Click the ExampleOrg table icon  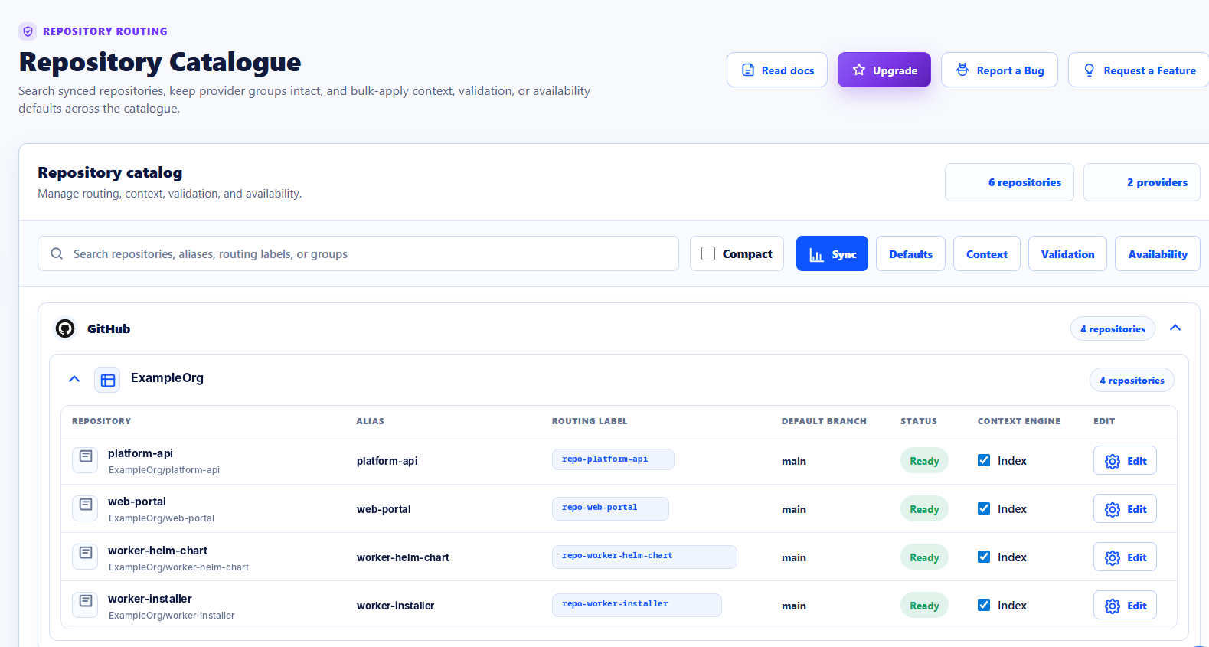(x=108, y=380)
